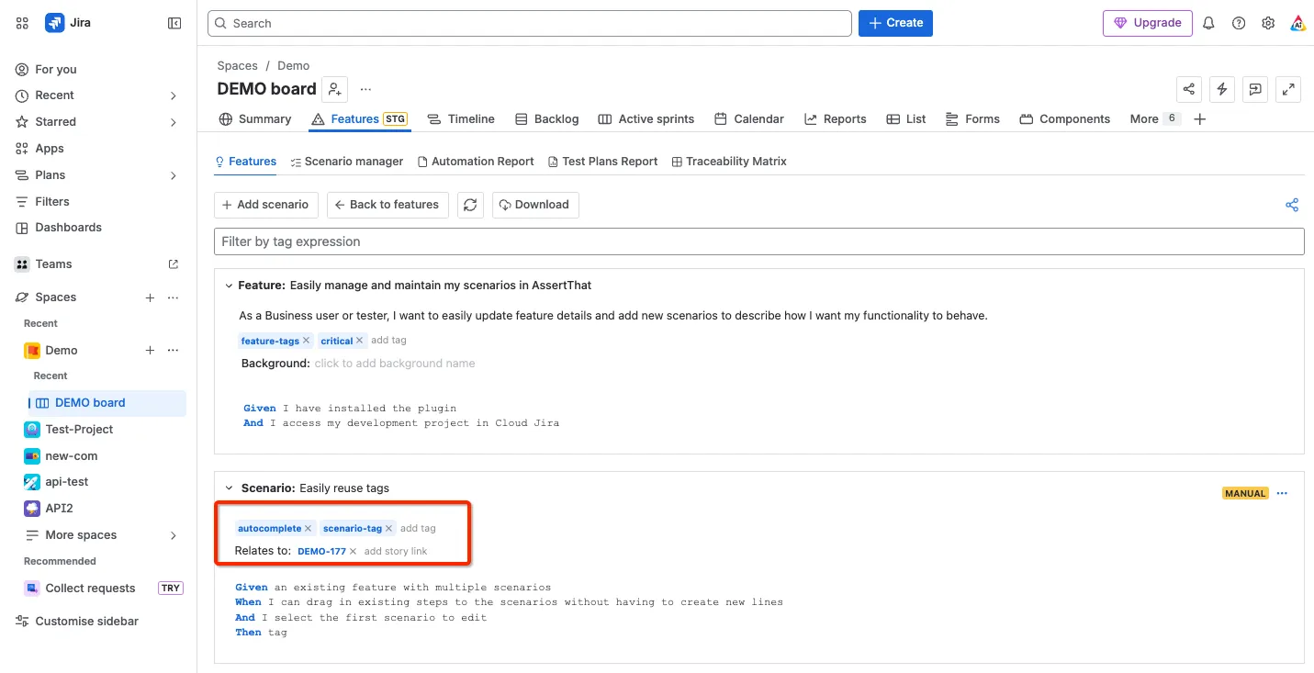Open the automation lightning bolt icon
Viewport: 1314px width, 673px height.
(x=1221, y=89)
